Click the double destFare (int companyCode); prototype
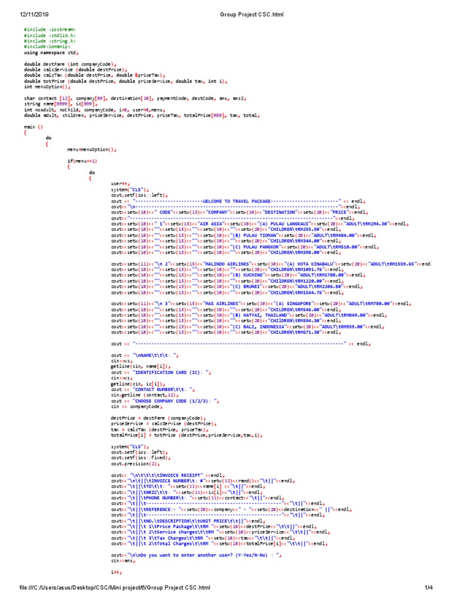Screen dimensions: 452x603 point(70,64)
